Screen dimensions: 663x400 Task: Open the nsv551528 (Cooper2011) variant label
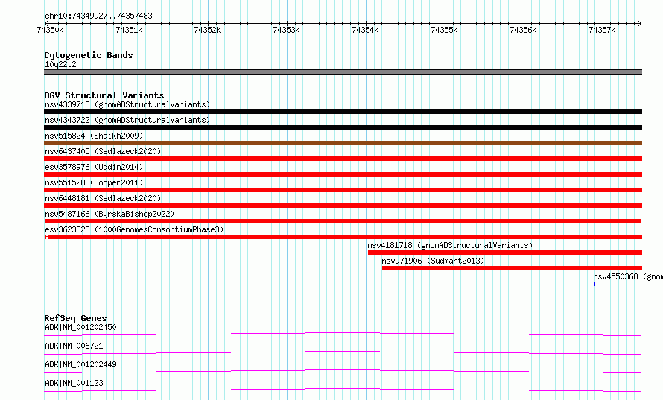tap(94, 182)
